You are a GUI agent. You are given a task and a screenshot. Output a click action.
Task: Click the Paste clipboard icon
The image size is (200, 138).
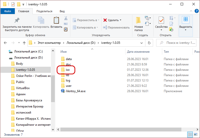pyautogui.click(x=56, y=20)
